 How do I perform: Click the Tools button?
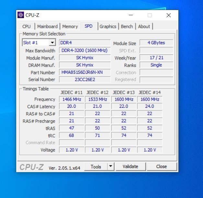[96, 166]
